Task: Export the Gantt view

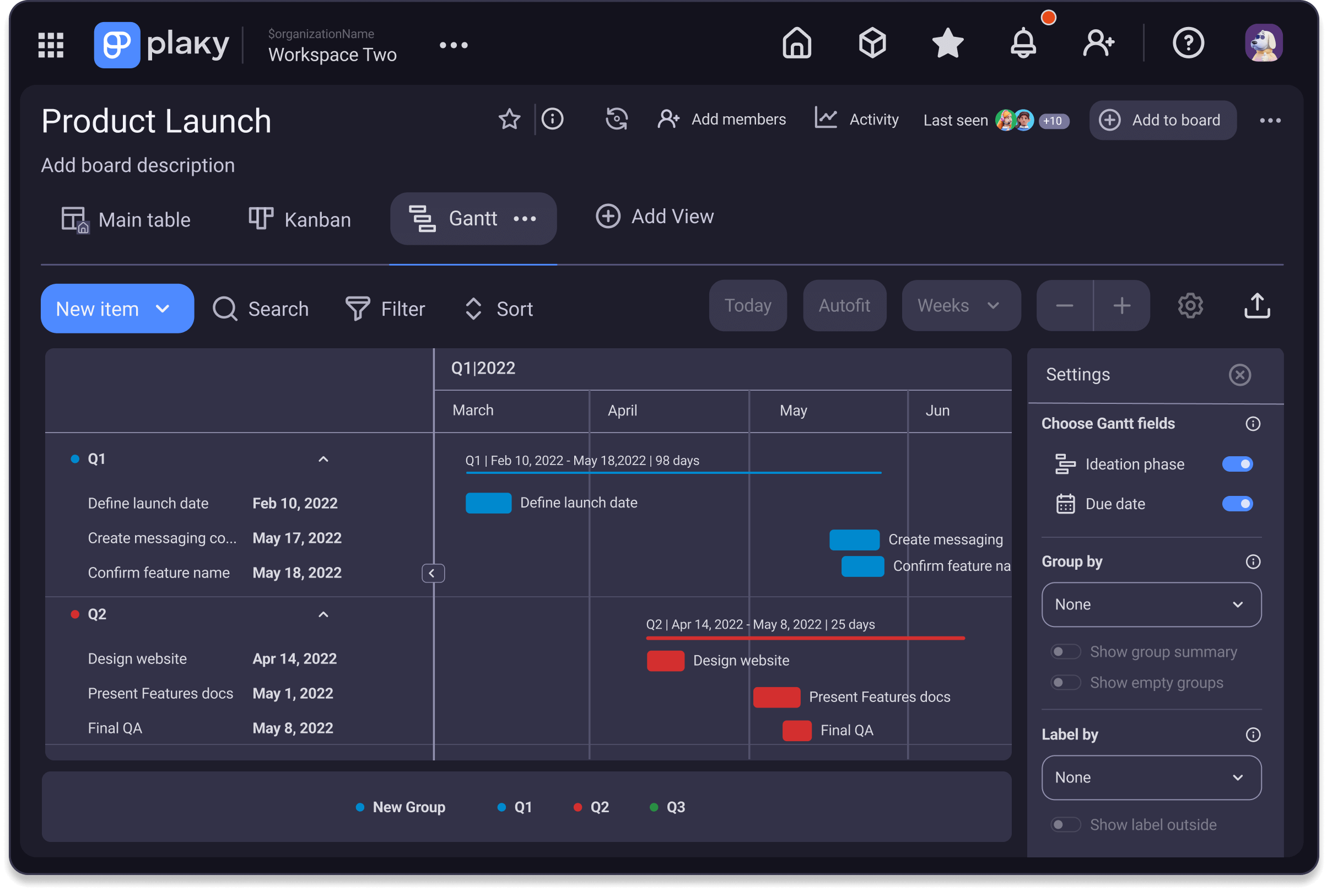Action: [x=1257, y=305]
